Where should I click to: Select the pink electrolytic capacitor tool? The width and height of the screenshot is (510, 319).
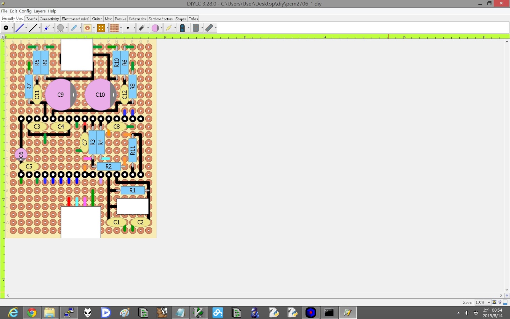point(156,28)
